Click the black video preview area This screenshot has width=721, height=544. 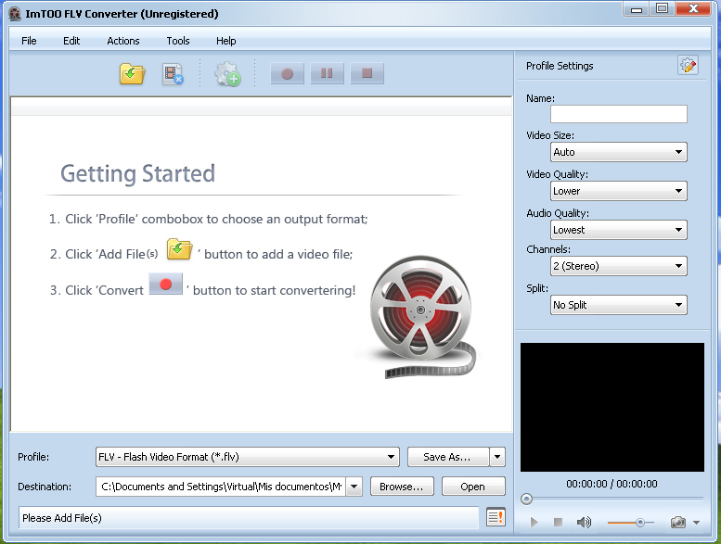tap(612, 407)
